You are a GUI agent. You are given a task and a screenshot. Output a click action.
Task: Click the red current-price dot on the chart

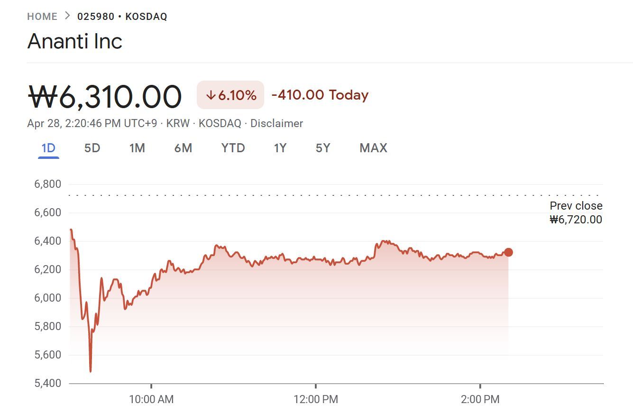click(508, 252)
